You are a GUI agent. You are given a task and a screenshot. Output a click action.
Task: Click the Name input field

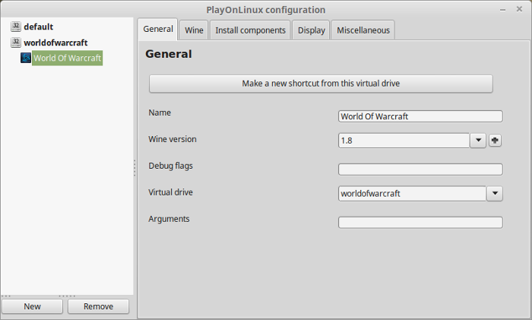(x=420, y=116)
